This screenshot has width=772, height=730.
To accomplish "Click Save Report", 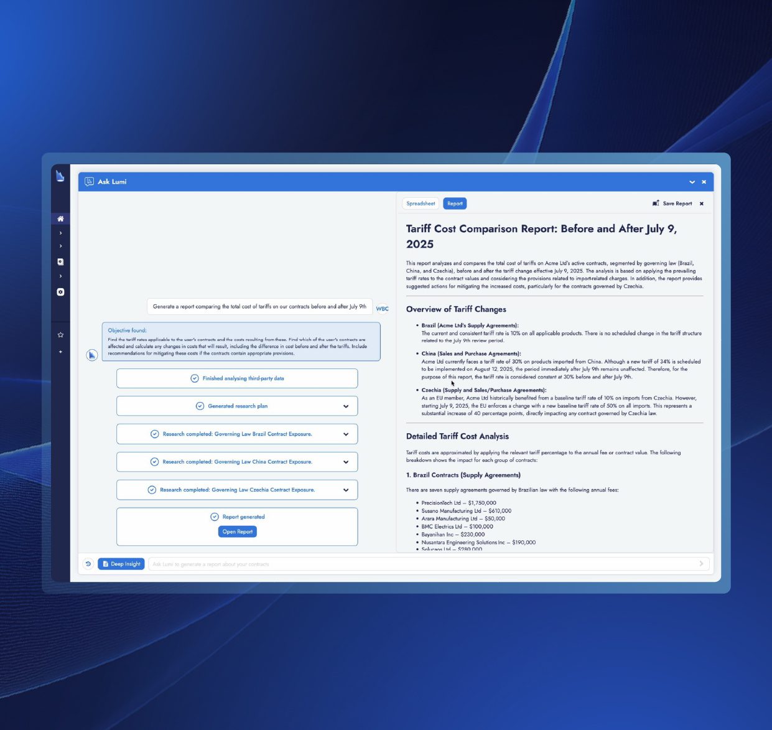I will (x=672, y=204).
